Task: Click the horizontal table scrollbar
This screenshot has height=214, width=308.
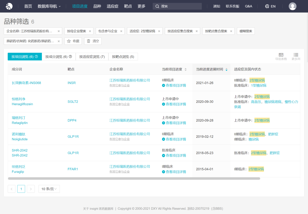Action: click(x=134, y=178)
